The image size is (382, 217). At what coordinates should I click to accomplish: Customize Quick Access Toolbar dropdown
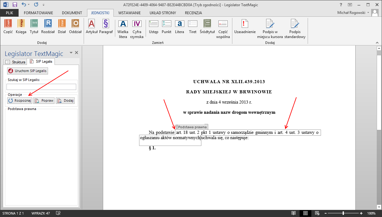coord(43,5)
